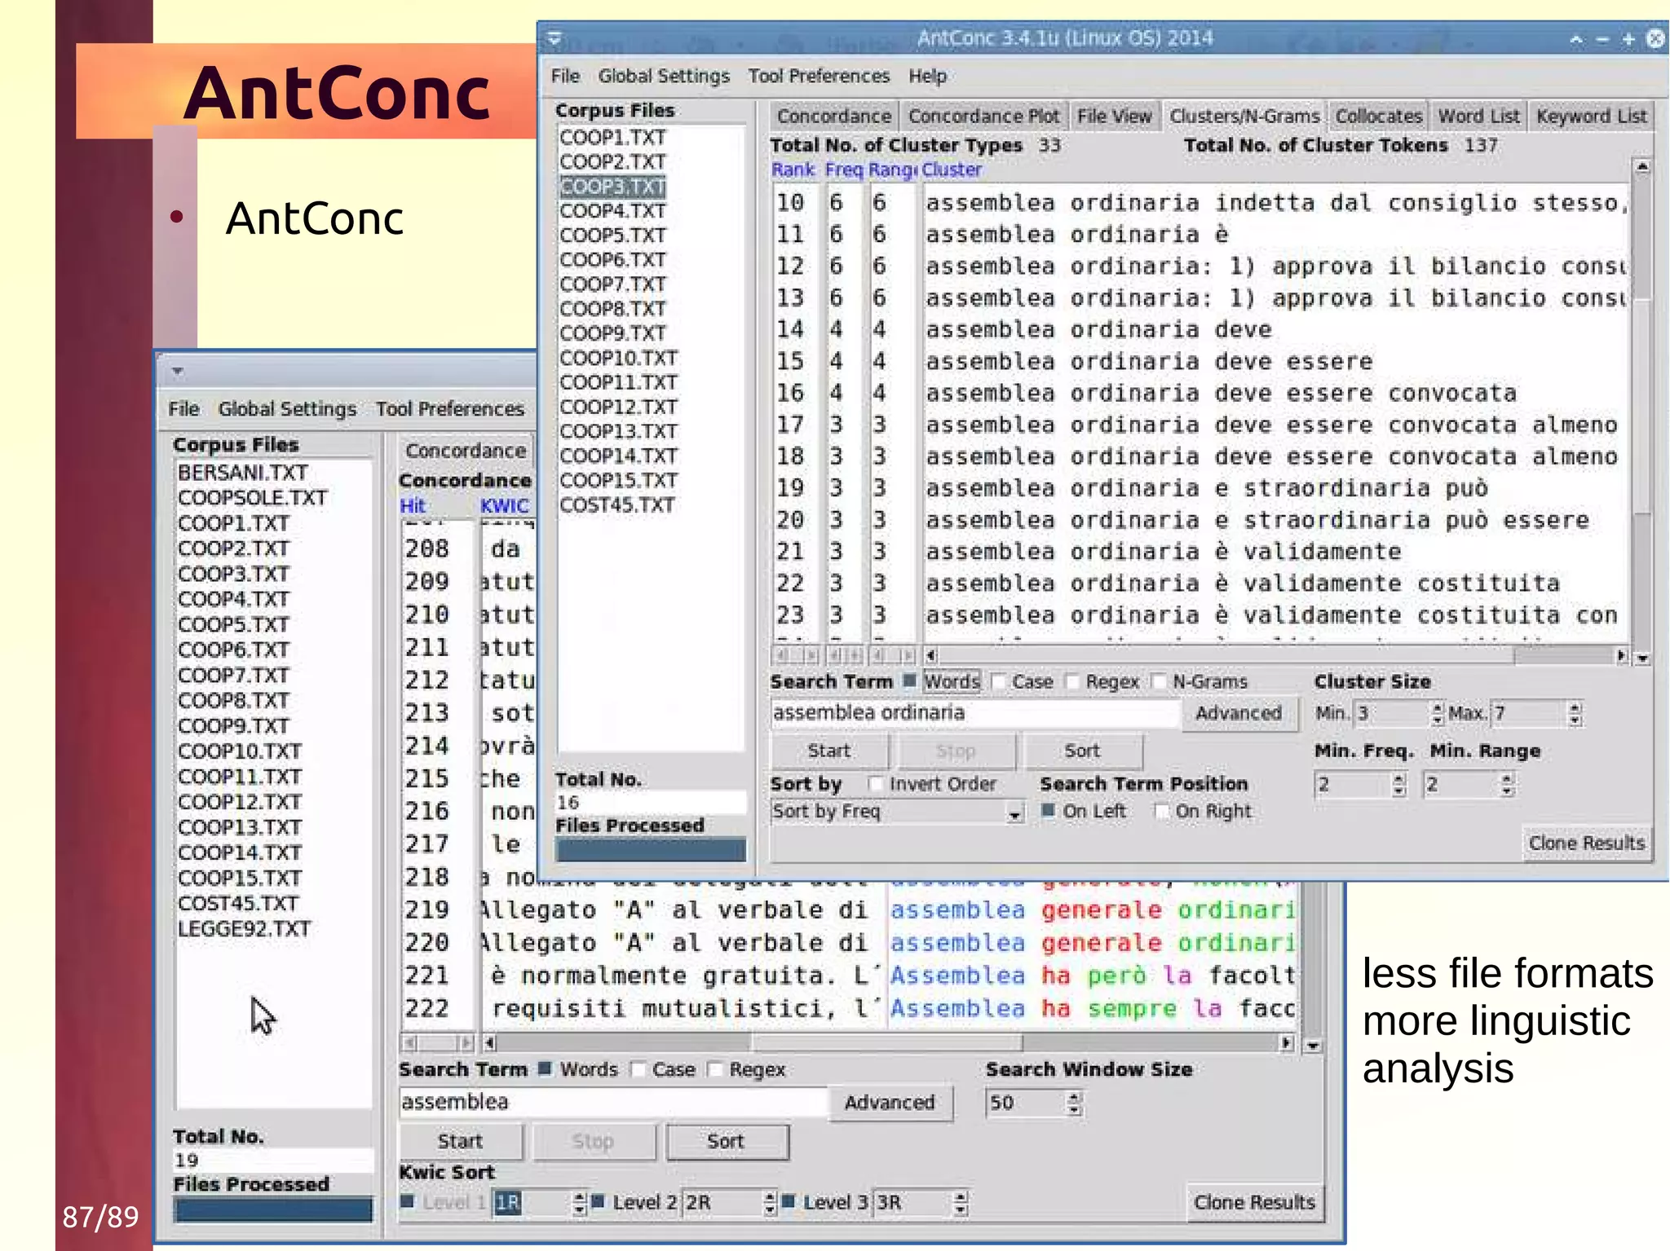Open the Help menu
This screenshot has width=1670, height=1251.
927,76
